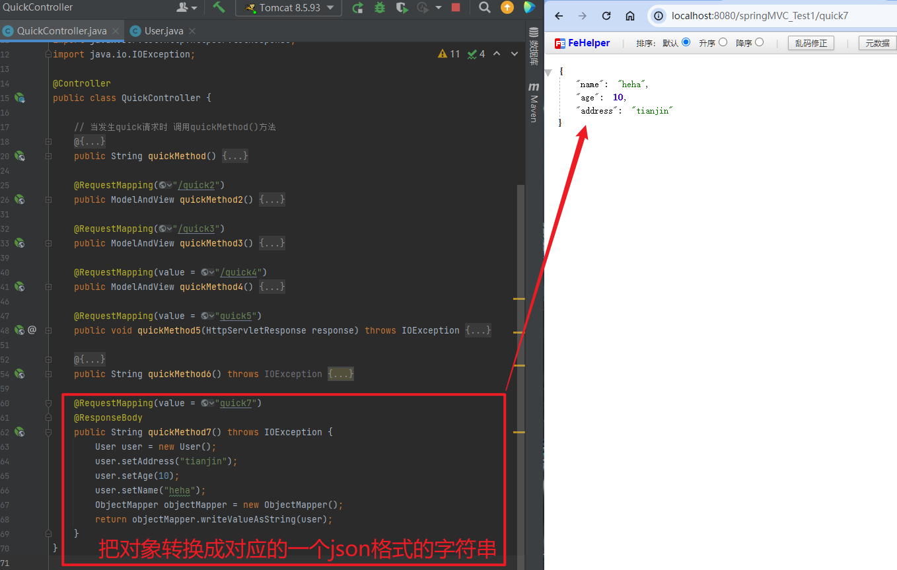Click the "tianjin" JSON address value
897x570 pixels.
point(651,111)
